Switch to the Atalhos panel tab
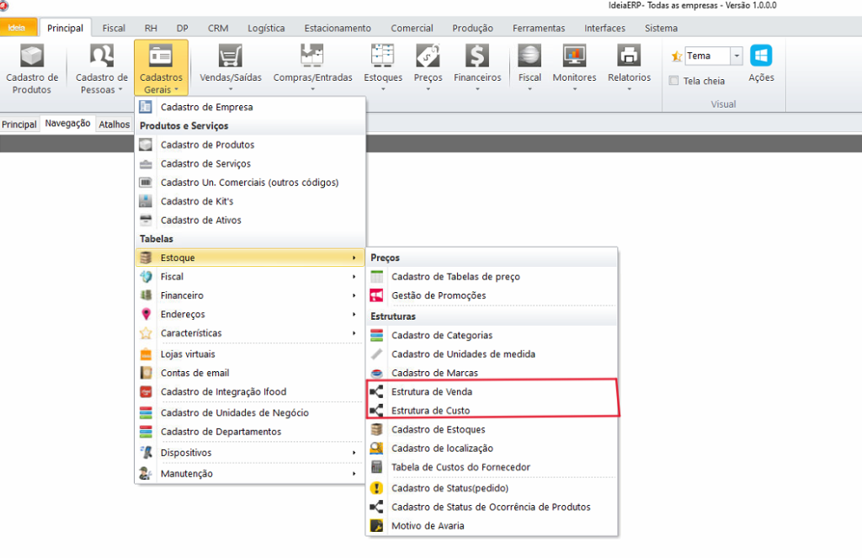The height and width of the screenshot is (558, 862). point(114,124)
